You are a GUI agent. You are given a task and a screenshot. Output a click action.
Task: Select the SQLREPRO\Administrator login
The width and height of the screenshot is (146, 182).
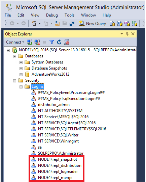(61, 153)
